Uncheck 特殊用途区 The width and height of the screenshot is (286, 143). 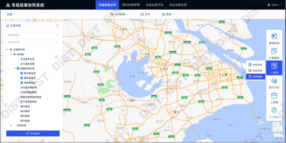(x=21, y=83)
